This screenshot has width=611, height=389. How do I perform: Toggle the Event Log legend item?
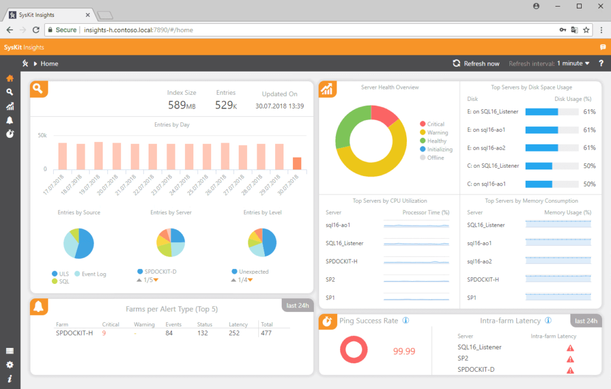pyautogui.click(x=90, y=274)
